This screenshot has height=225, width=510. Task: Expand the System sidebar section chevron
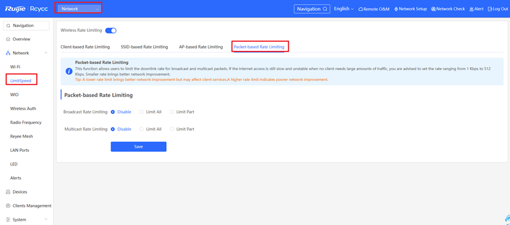[46, 220]
